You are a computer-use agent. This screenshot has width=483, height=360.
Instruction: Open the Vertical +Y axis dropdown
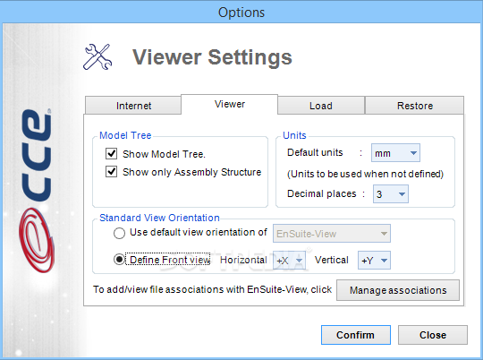[x=374, y=261]
